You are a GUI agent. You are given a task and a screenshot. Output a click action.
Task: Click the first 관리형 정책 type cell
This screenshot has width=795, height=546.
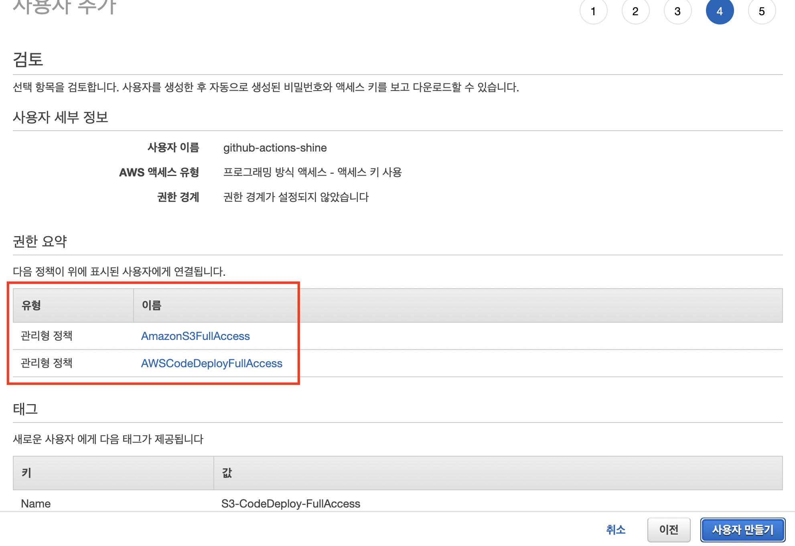[47, 336]
